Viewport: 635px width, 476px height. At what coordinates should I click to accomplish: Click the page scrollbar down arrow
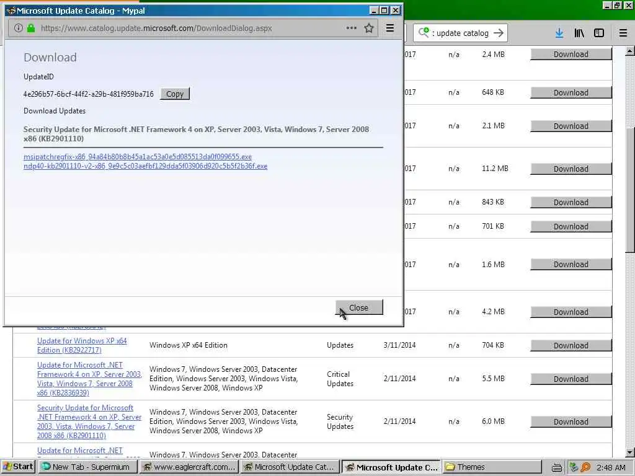coord(630,452)
